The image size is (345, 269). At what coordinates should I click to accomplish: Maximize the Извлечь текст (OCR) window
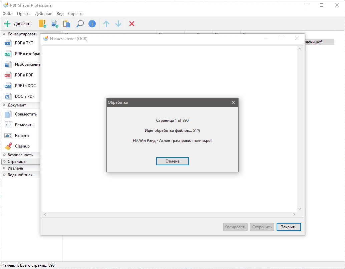[x=281, y=38]
